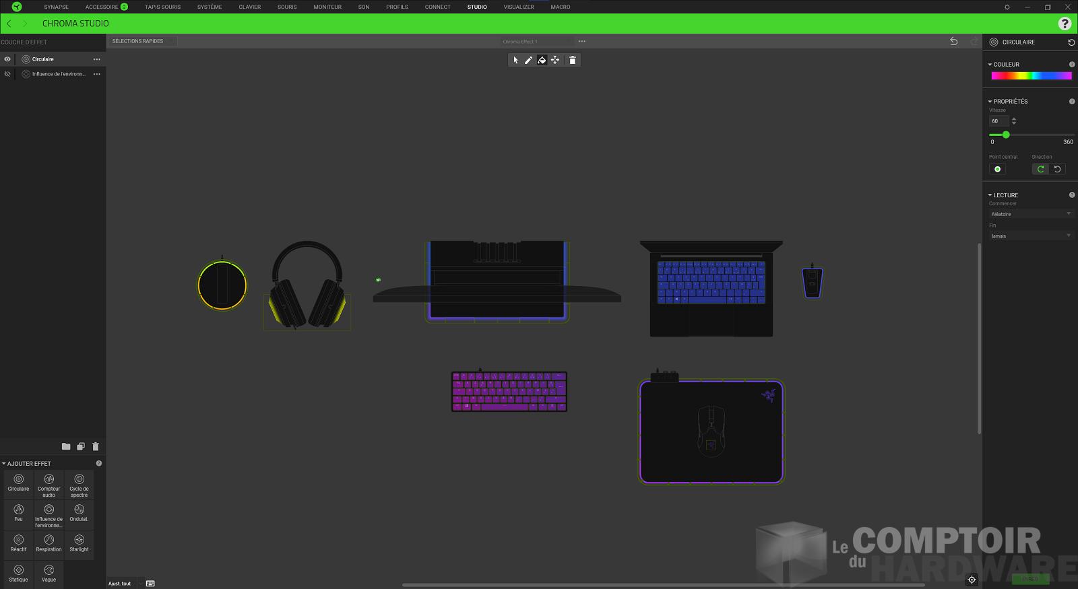Open Influence de l'environnement layer options menu
1078x589 pixels.
pyautogui.click(x=97, y=74)
